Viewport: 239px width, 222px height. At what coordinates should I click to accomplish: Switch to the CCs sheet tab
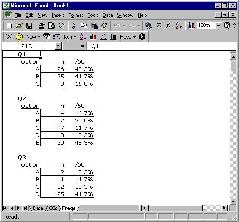point(53,208)
